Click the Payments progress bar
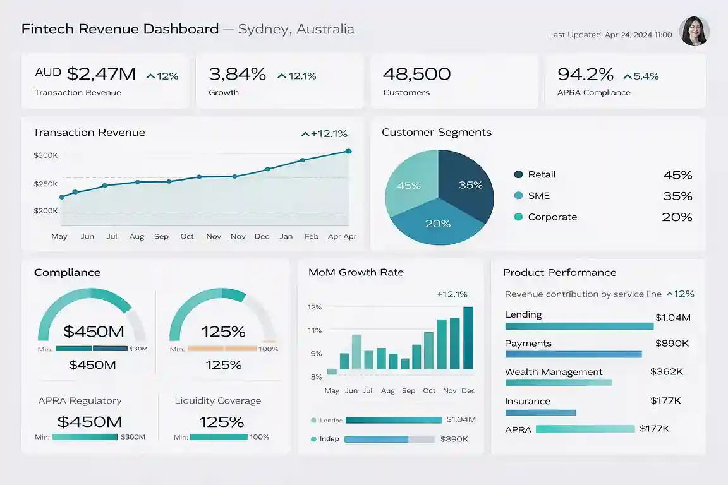The image size is (728, 485). point(573,354)
